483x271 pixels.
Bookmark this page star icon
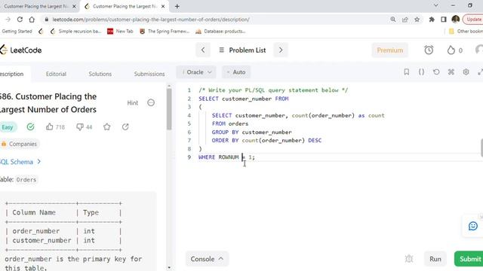click(x=417, y=20)
